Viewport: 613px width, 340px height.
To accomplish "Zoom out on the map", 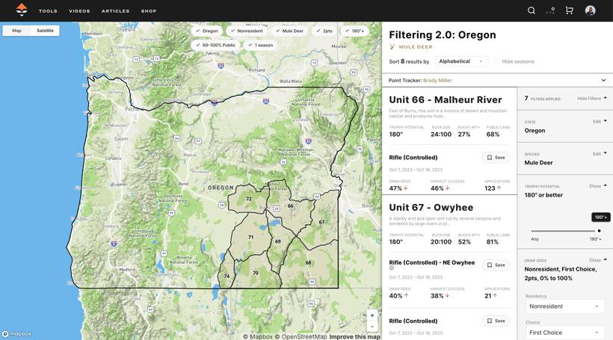I will pyautogui.click(x=372, y=327).
